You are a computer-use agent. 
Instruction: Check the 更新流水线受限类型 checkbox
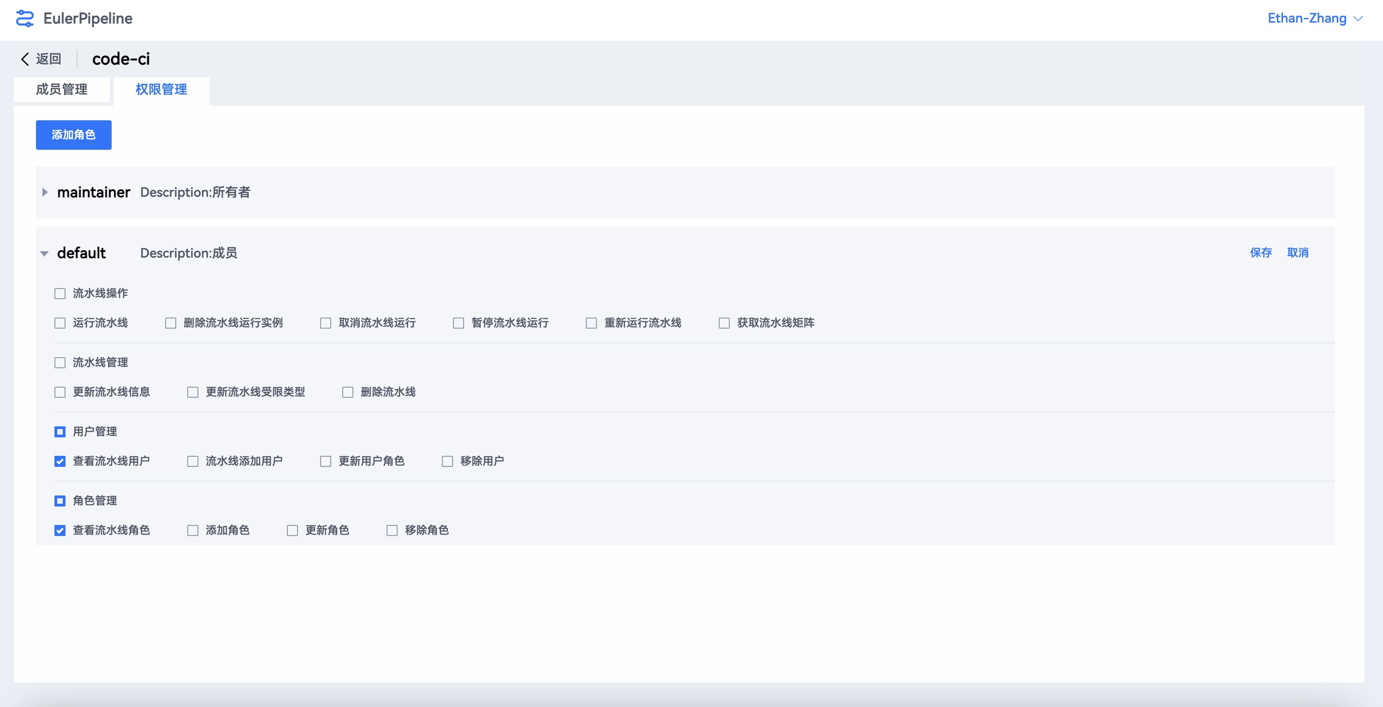click(193, 392)
